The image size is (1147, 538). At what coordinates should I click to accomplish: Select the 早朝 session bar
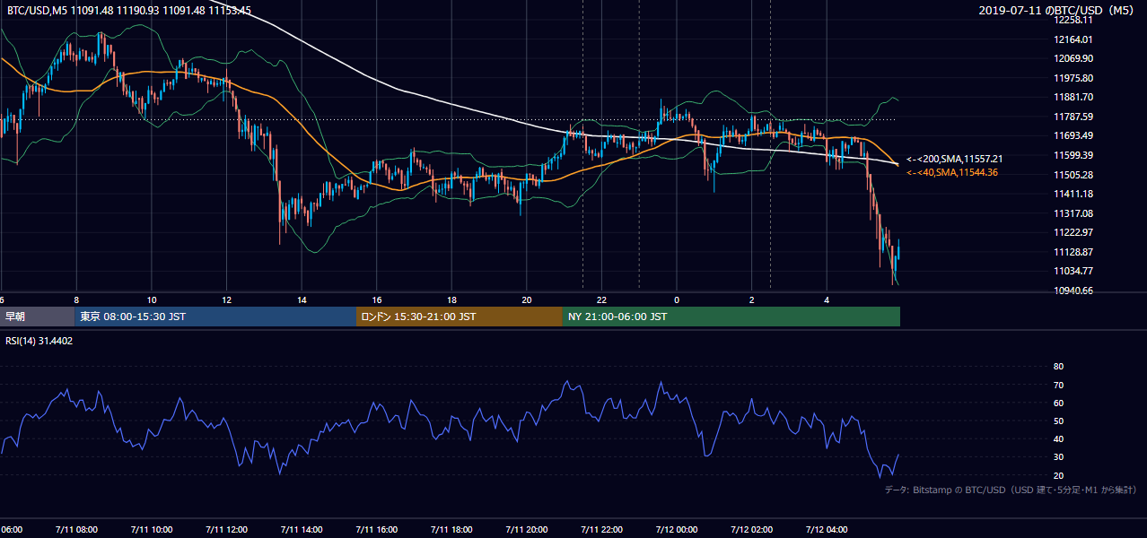click(x=37, y=317)
